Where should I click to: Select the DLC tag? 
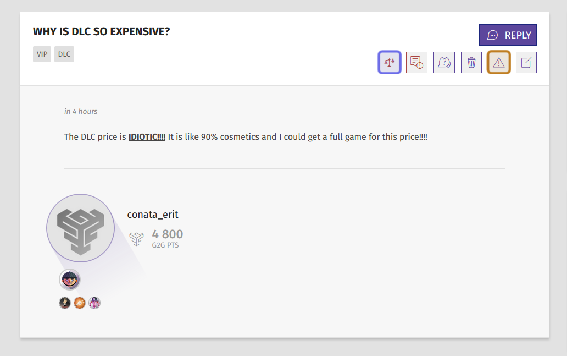tap(64, 54)
